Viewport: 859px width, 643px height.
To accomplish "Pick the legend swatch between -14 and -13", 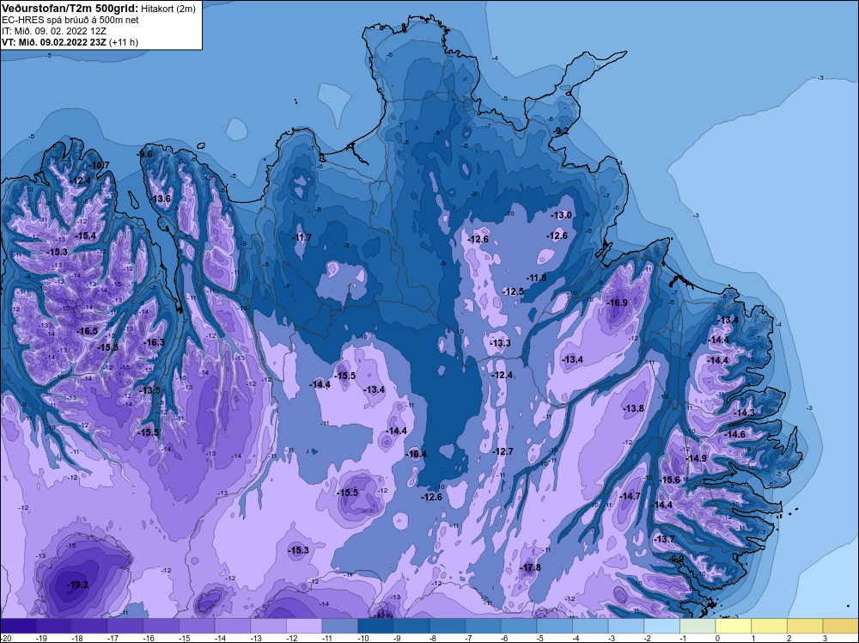I will [233, 626].
